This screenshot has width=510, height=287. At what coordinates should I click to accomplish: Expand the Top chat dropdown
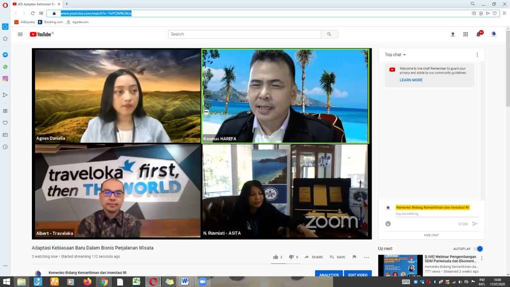coord(395,55)
